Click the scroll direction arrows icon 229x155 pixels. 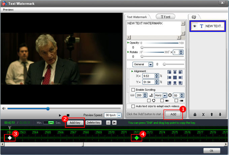[151, 95]
